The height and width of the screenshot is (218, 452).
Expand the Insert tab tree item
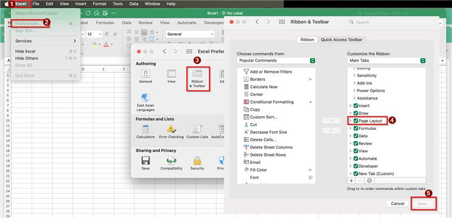350,106
